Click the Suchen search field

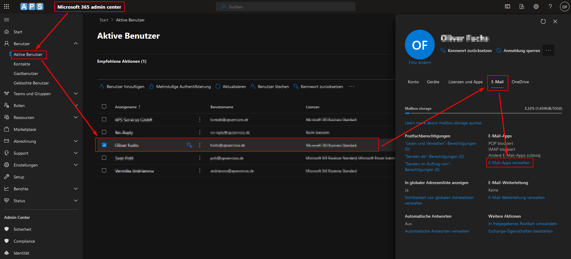285,7
